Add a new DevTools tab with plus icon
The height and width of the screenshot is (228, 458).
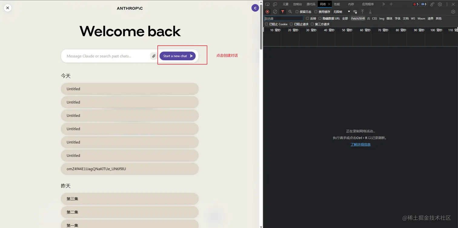pos(391,4)
